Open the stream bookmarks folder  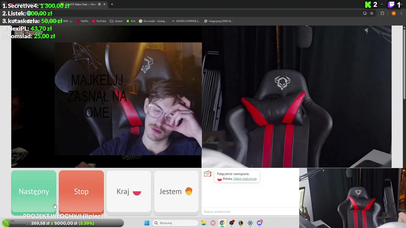point(116,21)
